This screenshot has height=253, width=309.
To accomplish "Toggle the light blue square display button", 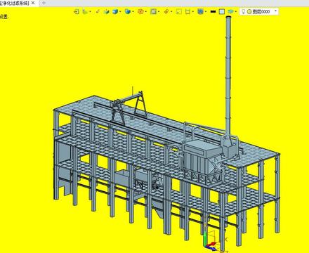I will pos(222,11).
